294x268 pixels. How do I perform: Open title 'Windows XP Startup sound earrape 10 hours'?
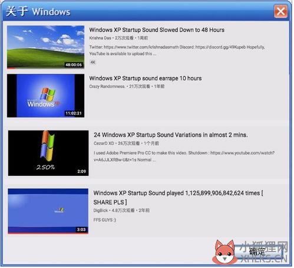pos(146,79)
